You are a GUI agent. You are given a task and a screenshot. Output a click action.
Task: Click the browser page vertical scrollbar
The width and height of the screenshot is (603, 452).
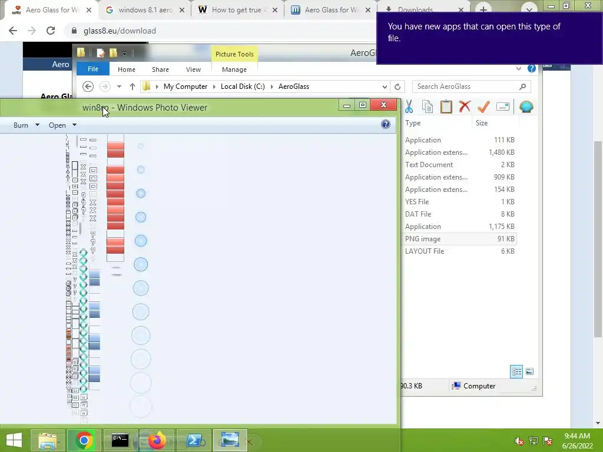(x=598, y=238)
